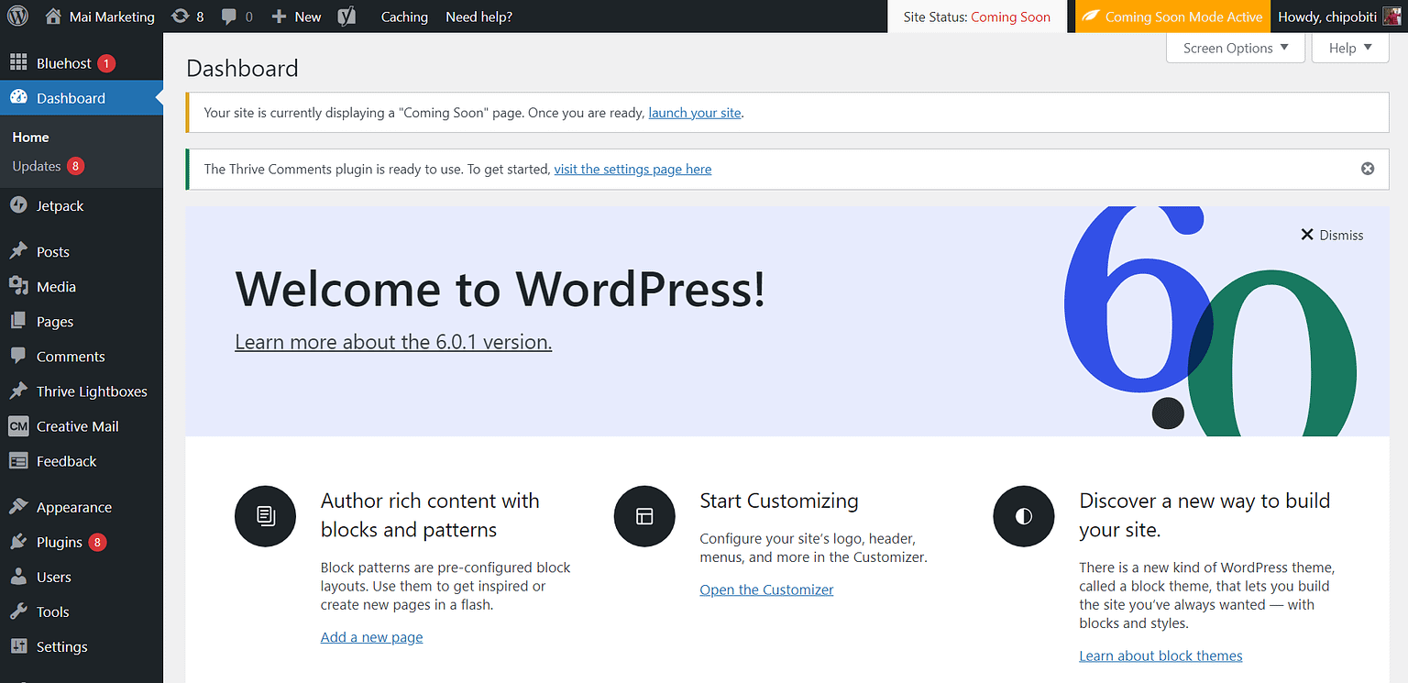This screenshot has height=683, width=1408.
Task: Expand the Screen Options panel
Action: (1235, 48)
